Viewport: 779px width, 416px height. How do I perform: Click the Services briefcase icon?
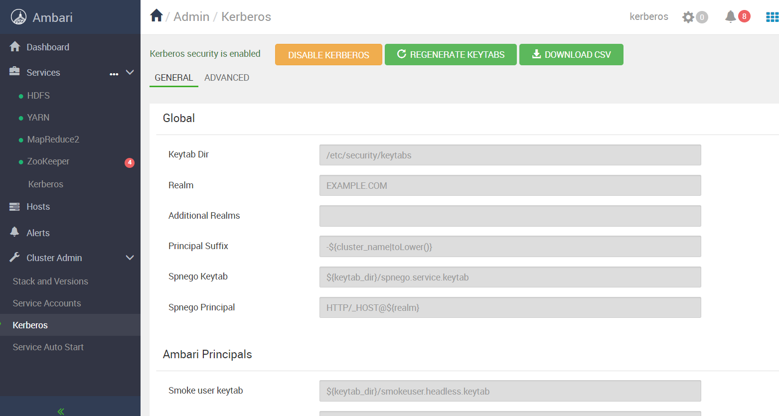[14, 71]
